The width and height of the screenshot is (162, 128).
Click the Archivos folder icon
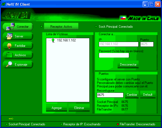(x=9, y=55)
